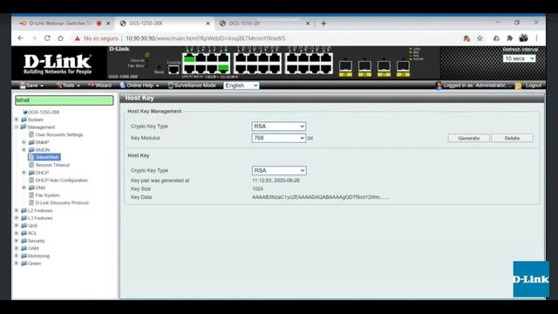Expand the RMON folder
This screenshot has height=314, width=558.
point(24,150)
